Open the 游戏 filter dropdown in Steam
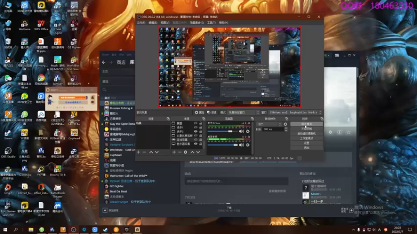417x234 pixels. (x=118, y=82)
